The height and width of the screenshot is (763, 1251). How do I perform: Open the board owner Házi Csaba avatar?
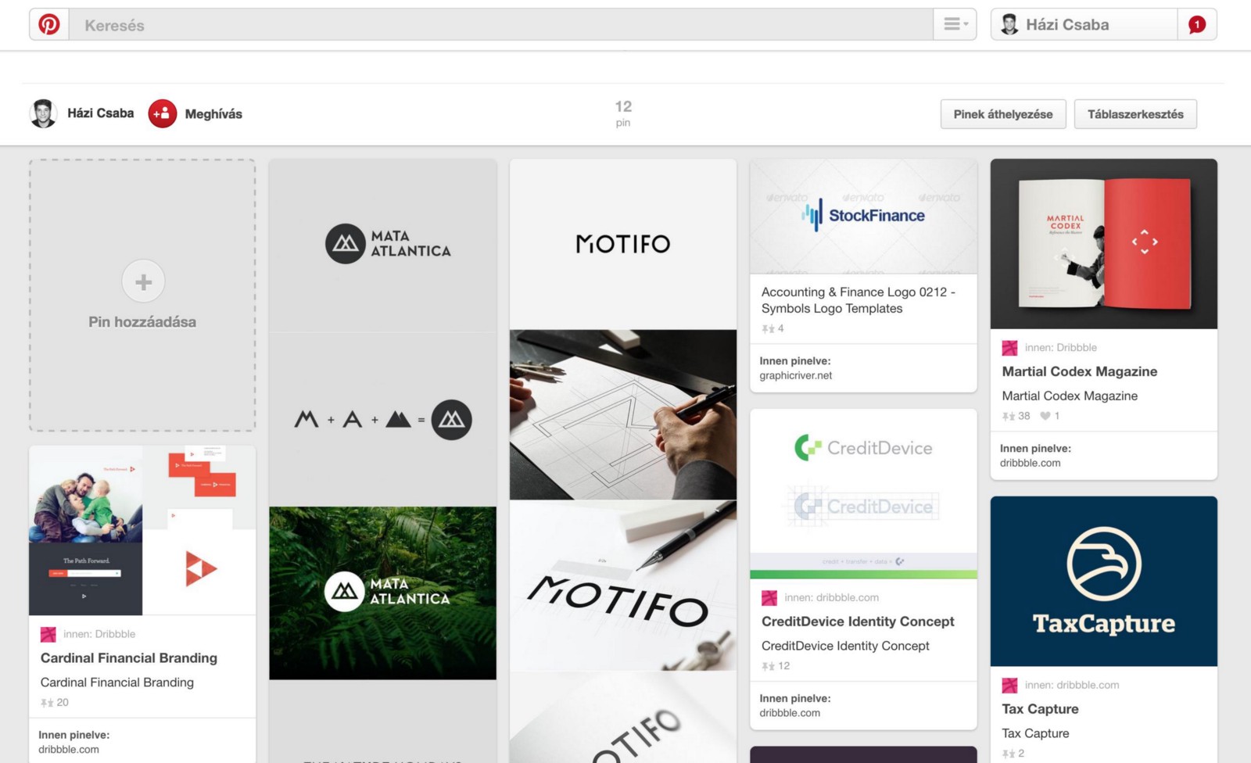pyautogui.click(x=43, y=114)
